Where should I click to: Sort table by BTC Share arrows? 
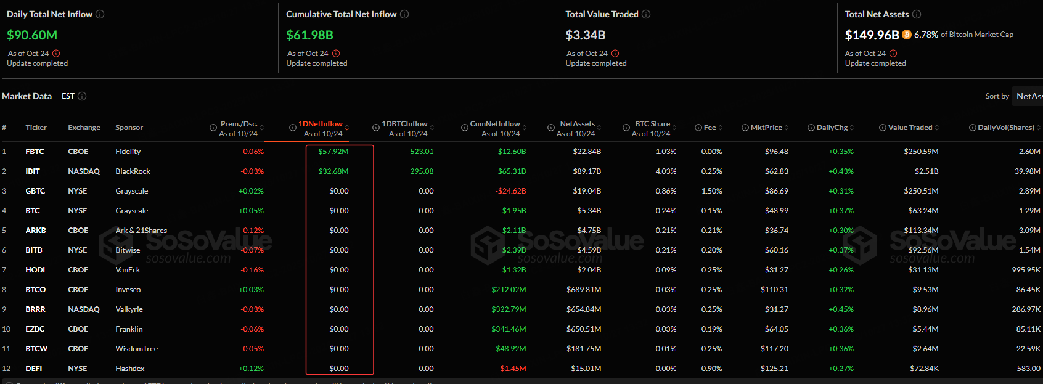[674, 128]
